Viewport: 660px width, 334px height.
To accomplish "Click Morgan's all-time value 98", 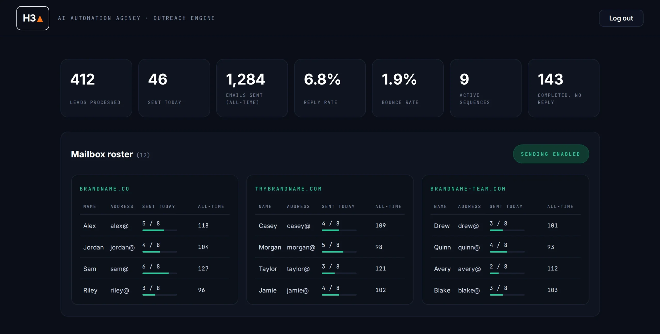I will (379, 247).
